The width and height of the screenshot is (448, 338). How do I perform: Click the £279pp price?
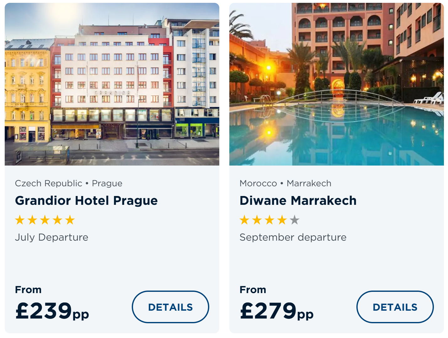[x=277, y=311]
